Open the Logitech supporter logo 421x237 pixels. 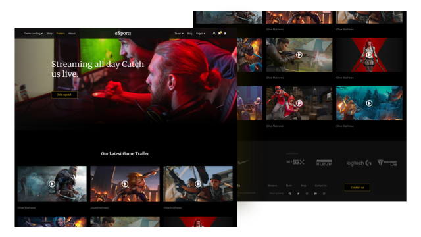(359, 163)
